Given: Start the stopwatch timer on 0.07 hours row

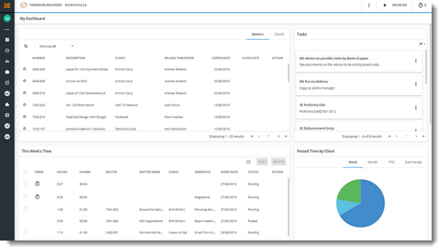Looking at the screenshot, I should pos(37,184).
